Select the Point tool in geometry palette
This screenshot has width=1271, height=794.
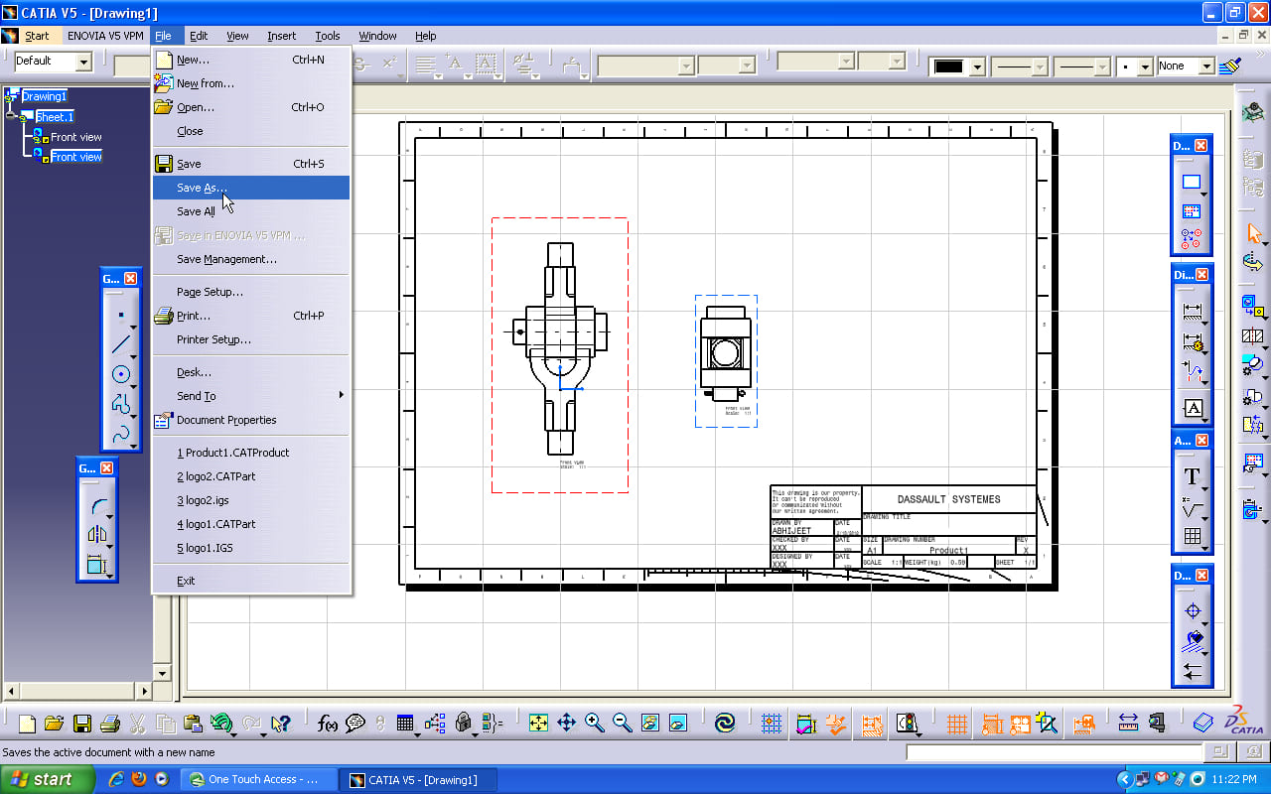pyautogui.click(x=121, y=315)
